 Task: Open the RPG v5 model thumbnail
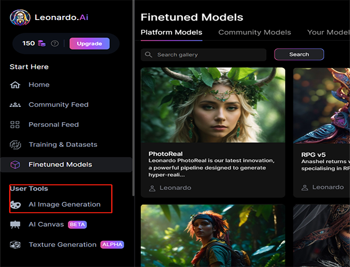[x=322, y=105]
